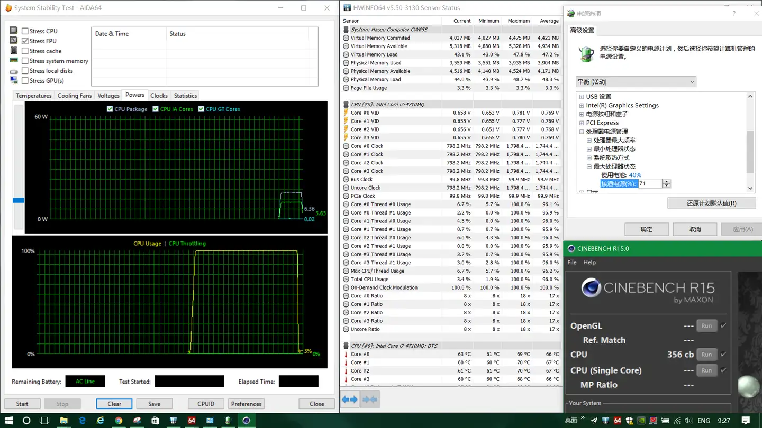Switch to the Statistics tab
The image size is (762, 428).
point(185,96)
